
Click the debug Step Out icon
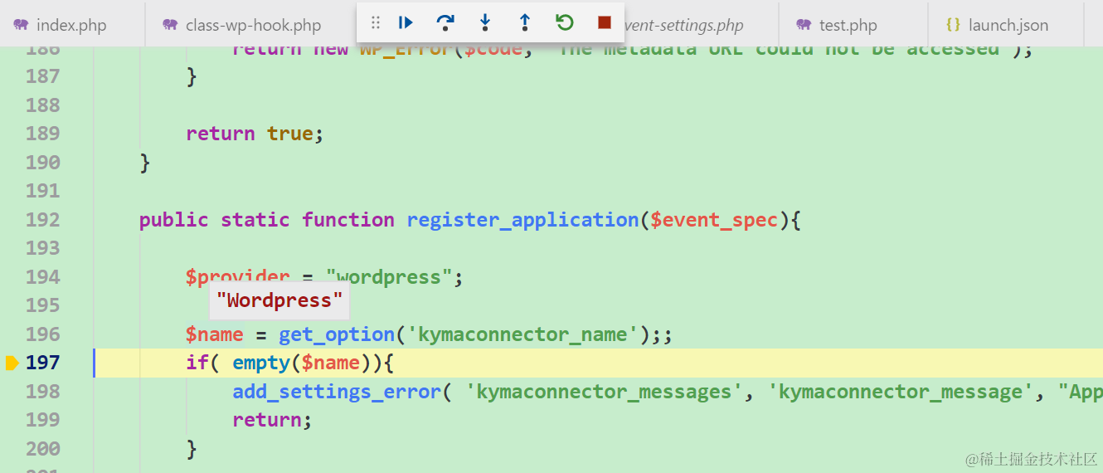click(525, 22)
